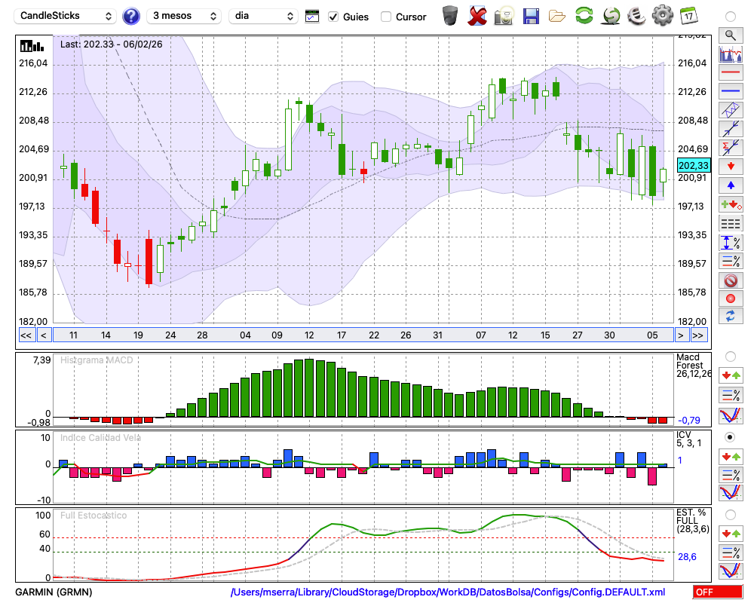The width and height of the screenshot is (754, 603).
Task: Select the radio button for MACD panel
Action: pos(730,356)
